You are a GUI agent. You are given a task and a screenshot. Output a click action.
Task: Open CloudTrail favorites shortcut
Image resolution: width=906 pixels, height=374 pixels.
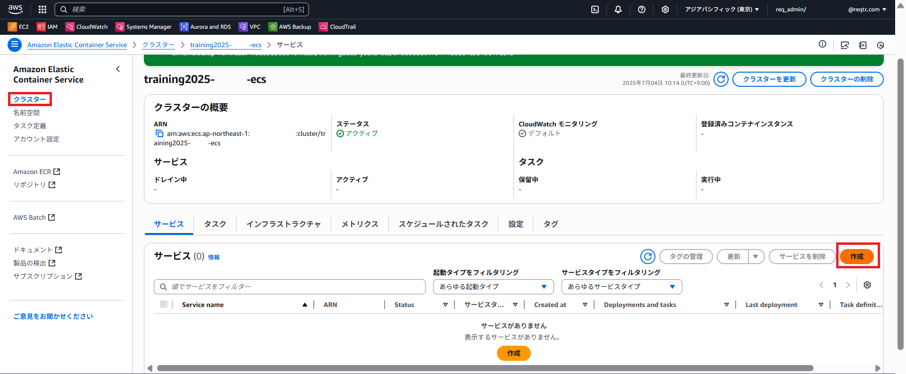click(x=337, y=27)
